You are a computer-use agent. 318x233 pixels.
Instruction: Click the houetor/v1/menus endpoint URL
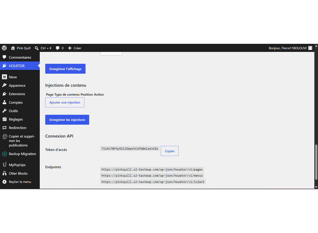tap(152, 176)
